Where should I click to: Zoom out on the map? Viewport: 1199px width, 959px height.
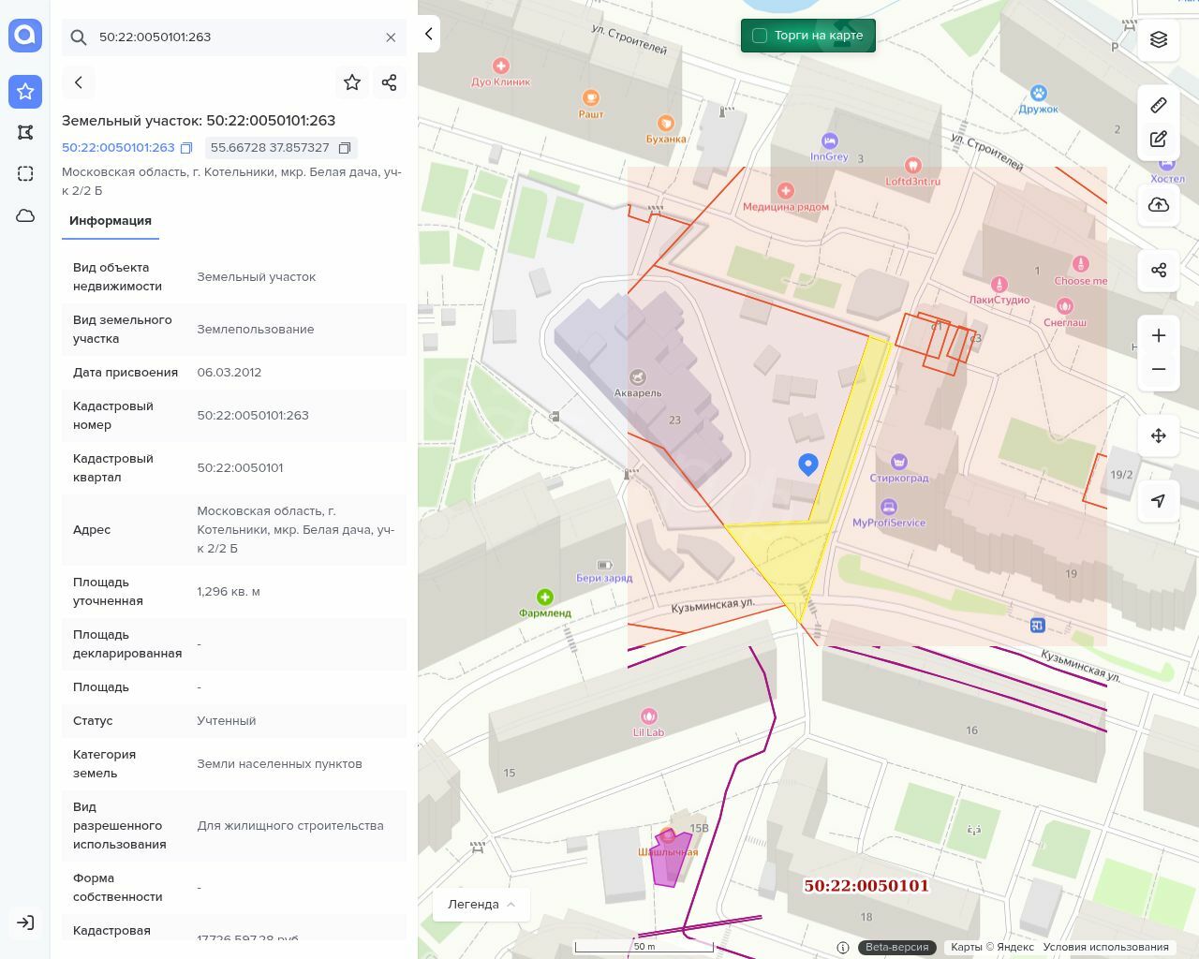click(1159, 369)
